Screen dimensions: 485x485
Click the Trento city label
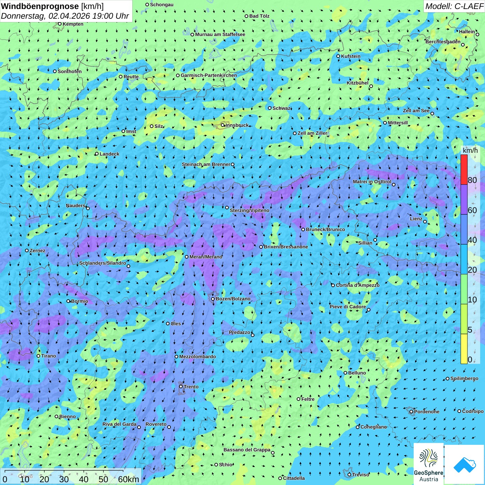(191, 387)
